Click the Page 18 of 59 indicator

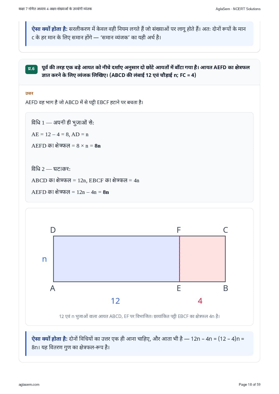click(x=249, y=384)
